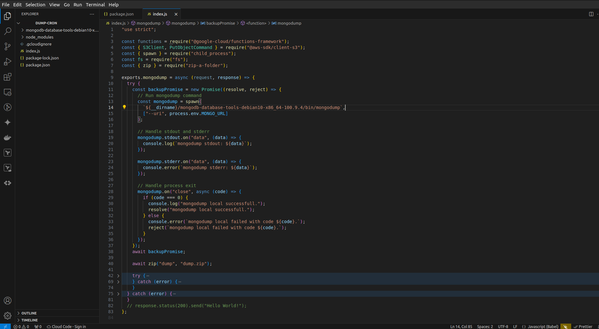Open the Edit menu

[x=17, y=4]
